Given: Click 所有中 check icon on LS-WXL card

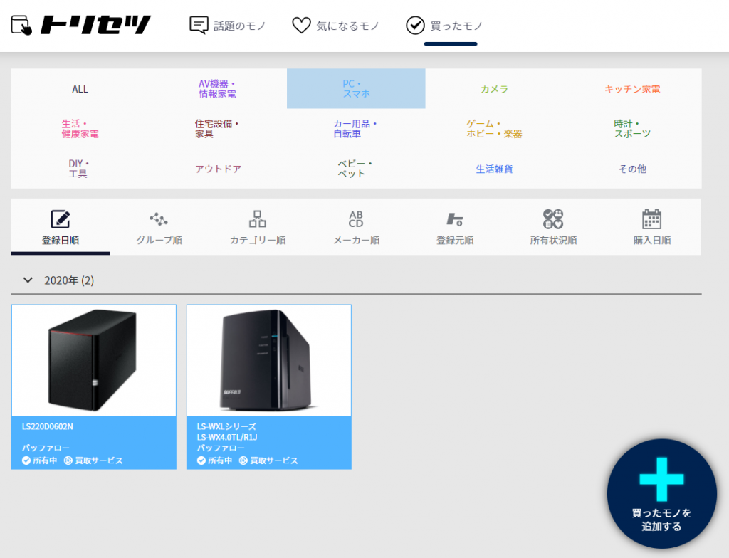Looking at the screenshot, I should coord(201,460).
